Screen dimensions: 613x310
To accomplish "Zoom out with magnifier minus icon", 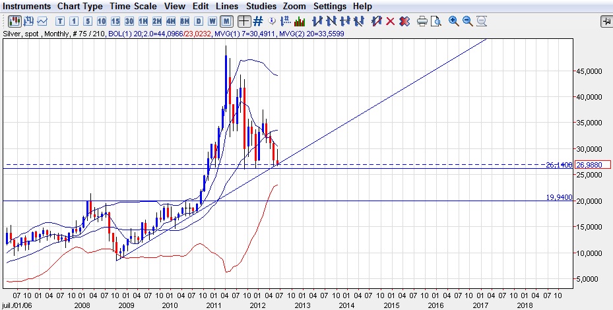I will (x=468, y=21).
